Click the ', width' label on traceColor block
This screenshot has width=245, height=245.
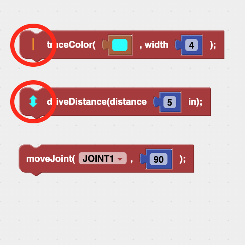click(154, 45)
